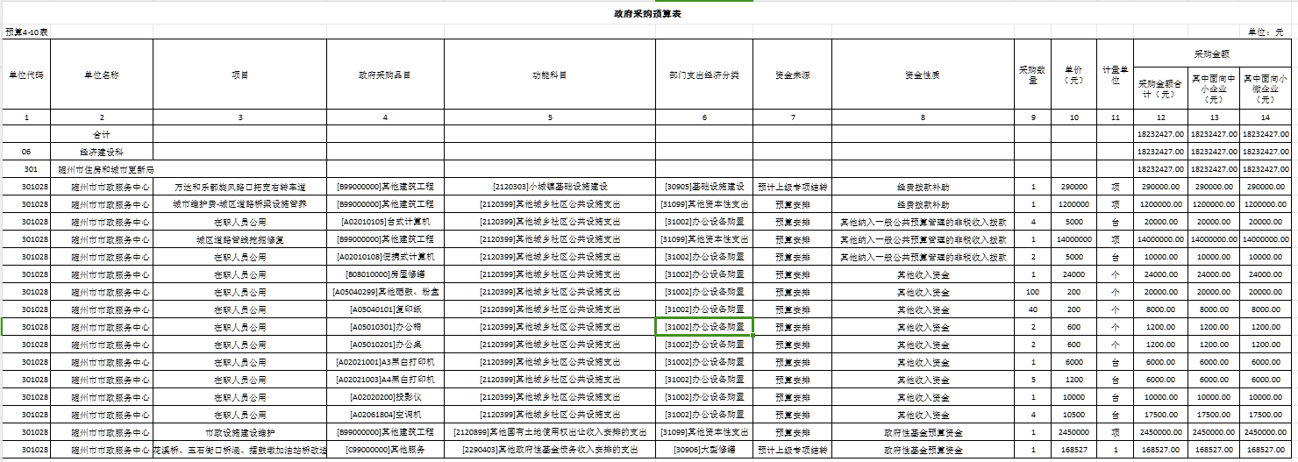The image size is (1298, 462).
Task: Select the title cell 政府采购预算表
Action: [x=648, y=14]
